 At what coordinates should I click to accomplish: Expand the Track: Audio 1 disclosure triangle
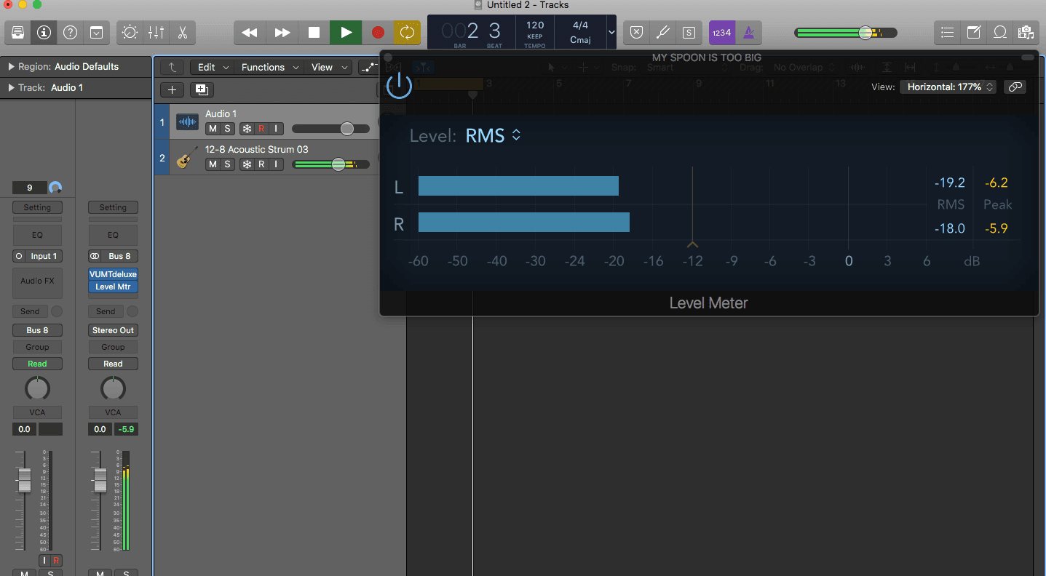click(x=11, y=87)
